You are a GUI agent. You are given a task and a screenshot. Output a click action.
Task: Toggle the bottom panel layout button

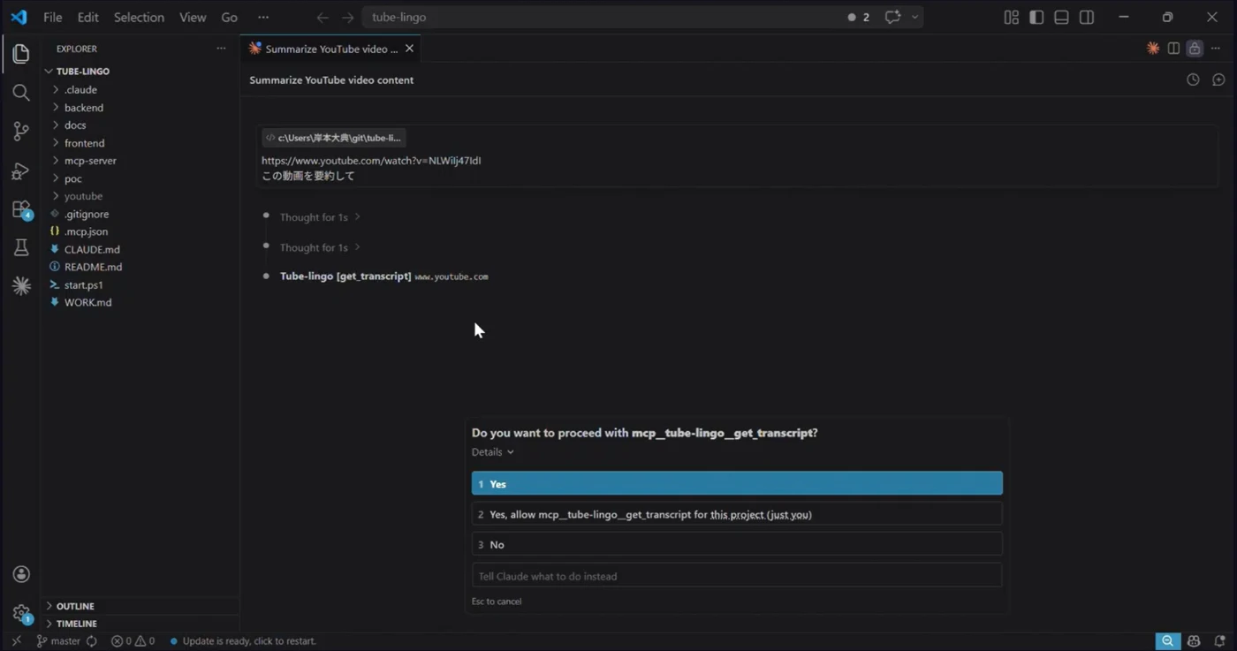coord(1061,17)
